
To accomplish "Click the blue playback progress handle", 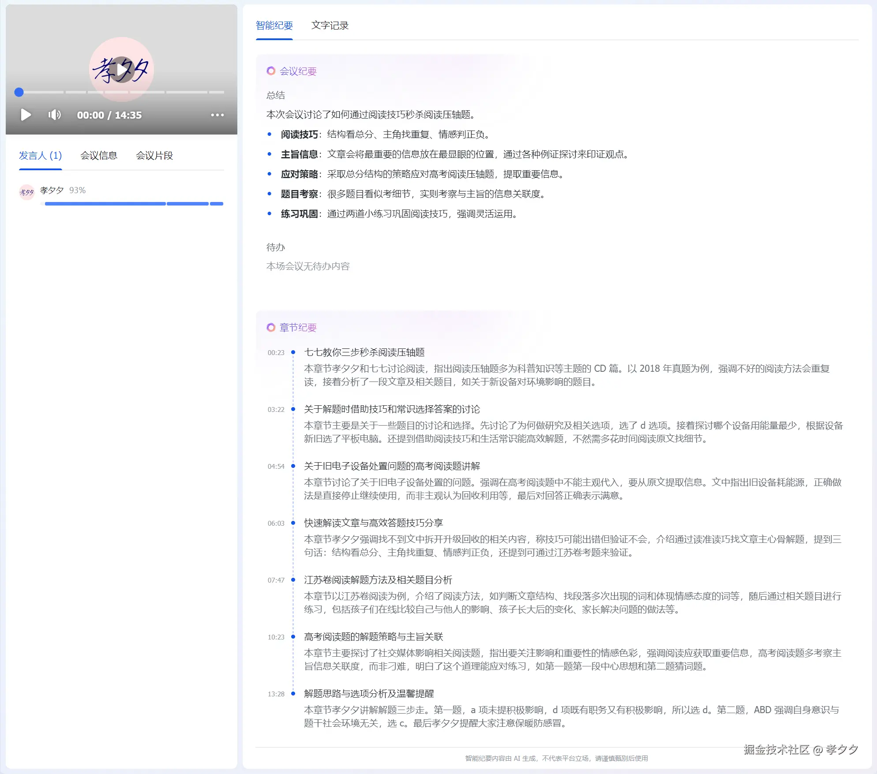I will coord(19,92).
